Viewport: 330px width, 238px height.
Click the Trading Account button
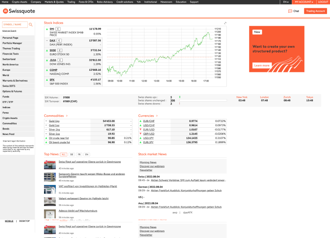[315, 11]
